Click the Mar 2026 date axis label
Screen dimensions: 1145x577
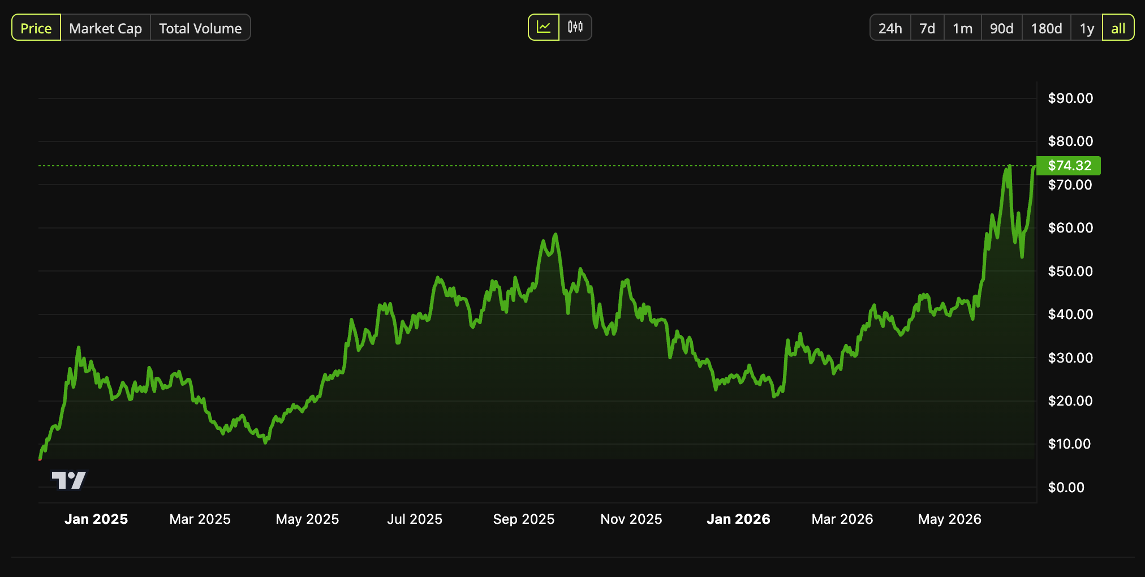(x=842, y=519)
